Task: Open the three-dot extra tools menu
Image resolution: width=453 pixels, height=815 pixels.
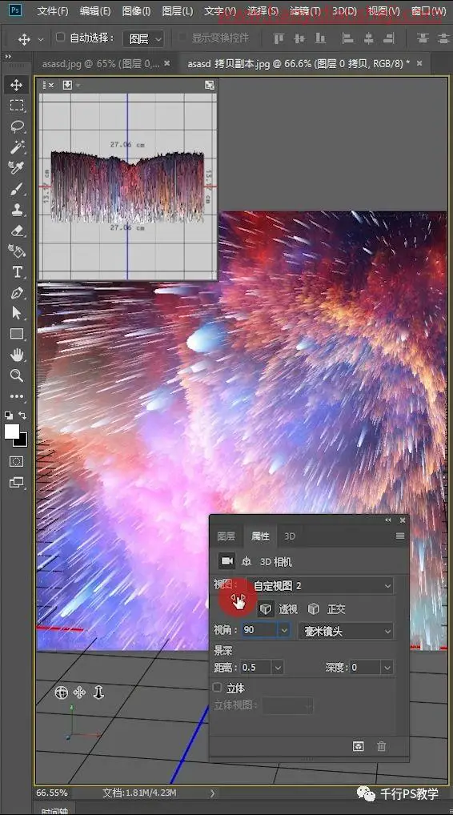Action: pos(17,396)
